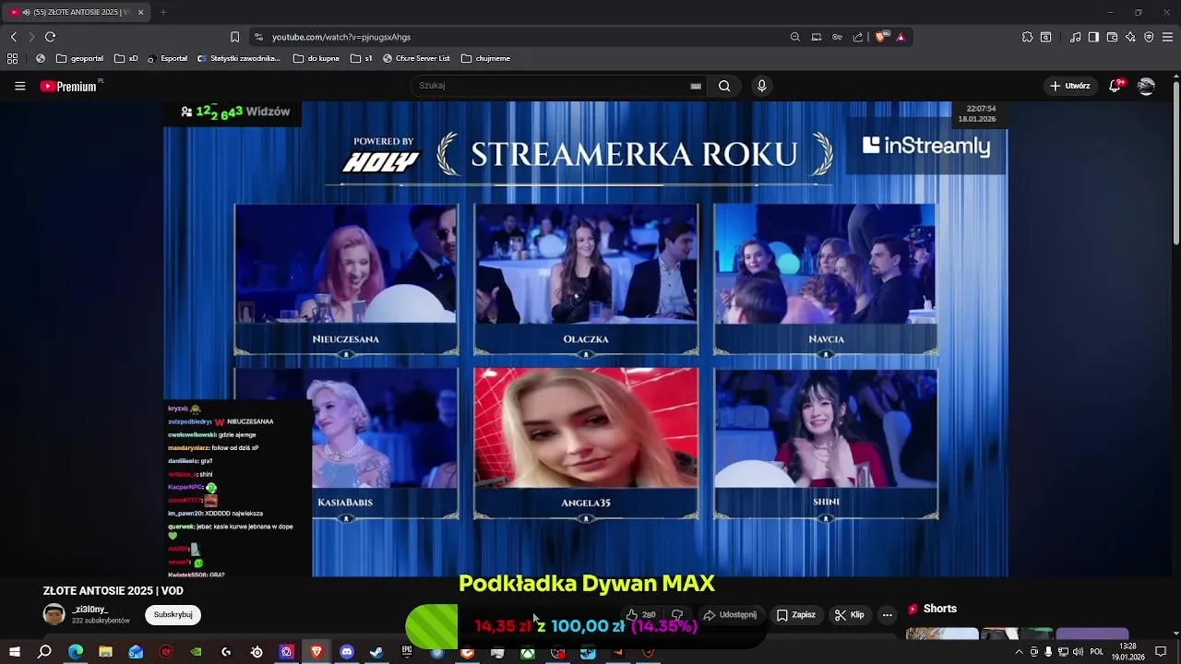Click the Udostępnij share button
The image size is (1181, 664).
730,615
